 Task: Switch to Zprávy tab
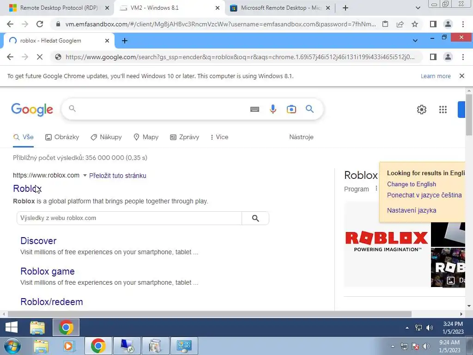[185, 137]
